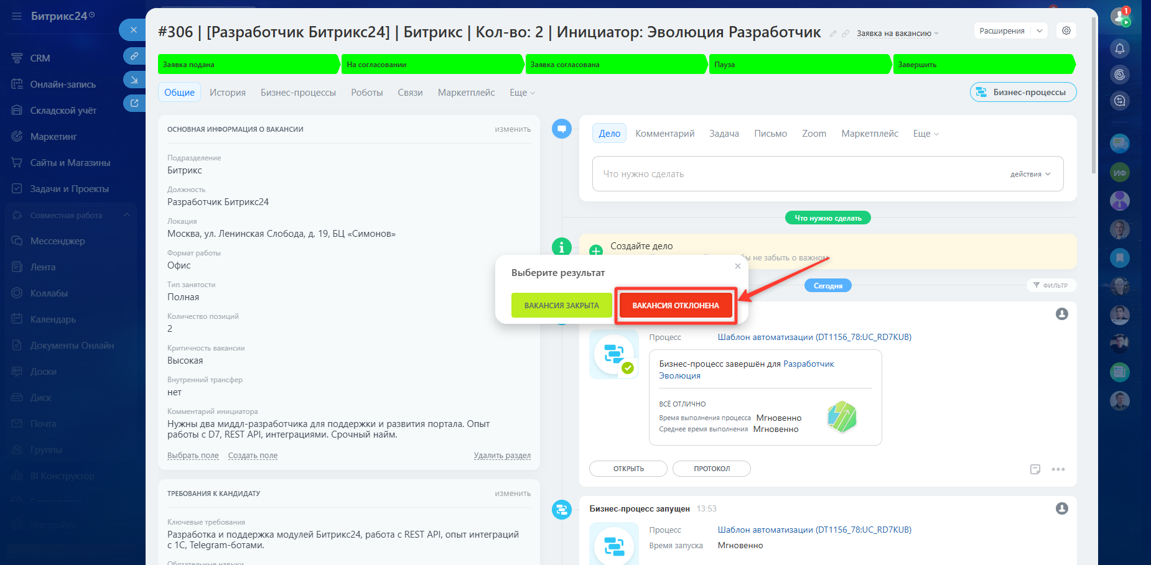
Task: Click «изменить» for Основная информация о вакансии
Action: [513, 129]
